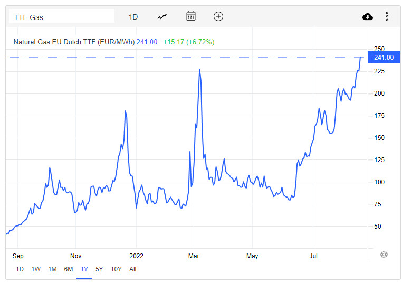Show All historical data range
402x282 pixels.
pos(133,269)
